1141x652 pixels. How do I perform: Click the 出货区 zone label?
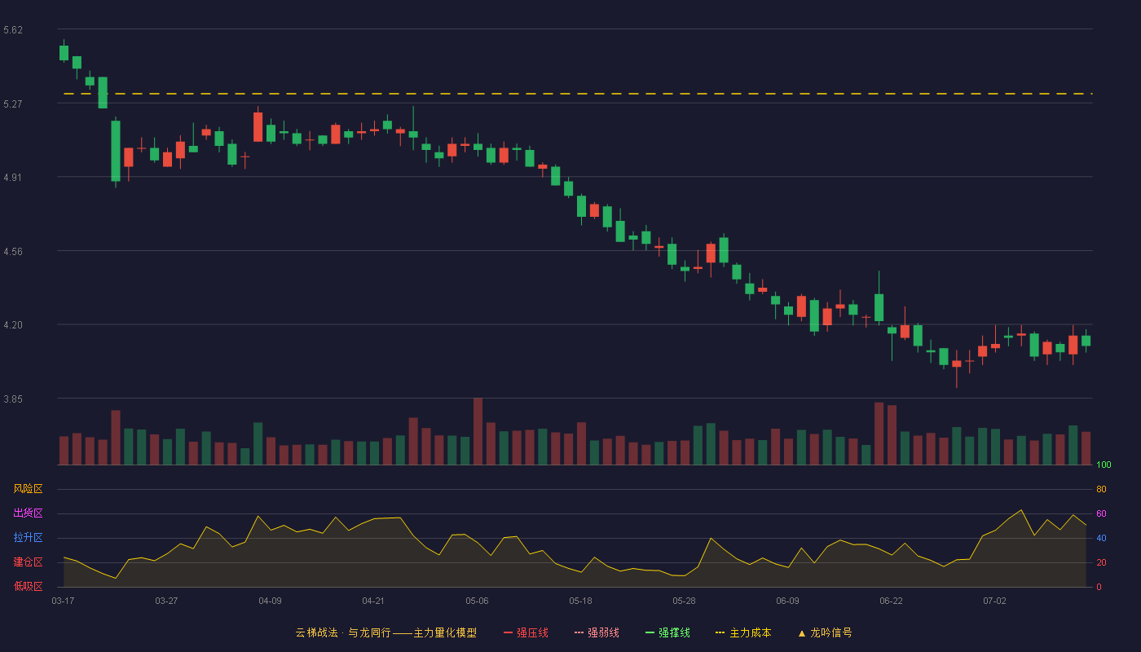[x=28, y=513]
